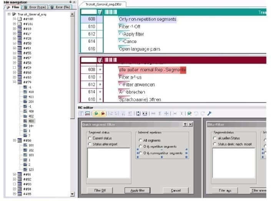
Task: Click the dialog icon for node ##100
Action: pyautogui.click(x=19, y=18)
